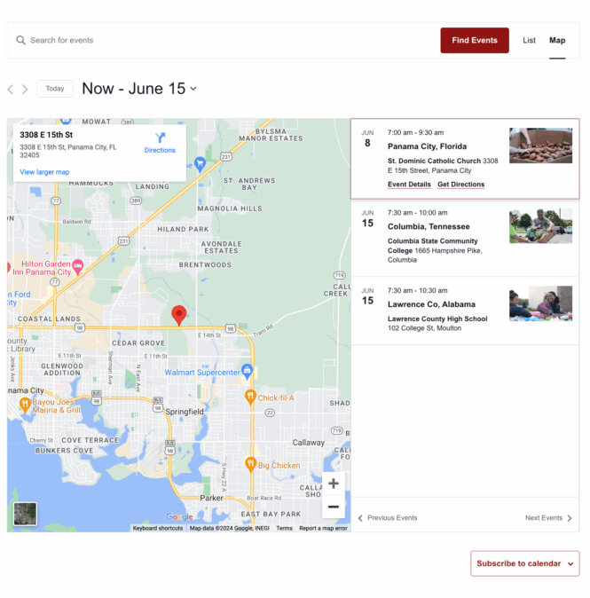Screen dimensions: 590x598
Task: Expand the Subscribe to calendar dropdown
Action: click(x=524, y=563)
